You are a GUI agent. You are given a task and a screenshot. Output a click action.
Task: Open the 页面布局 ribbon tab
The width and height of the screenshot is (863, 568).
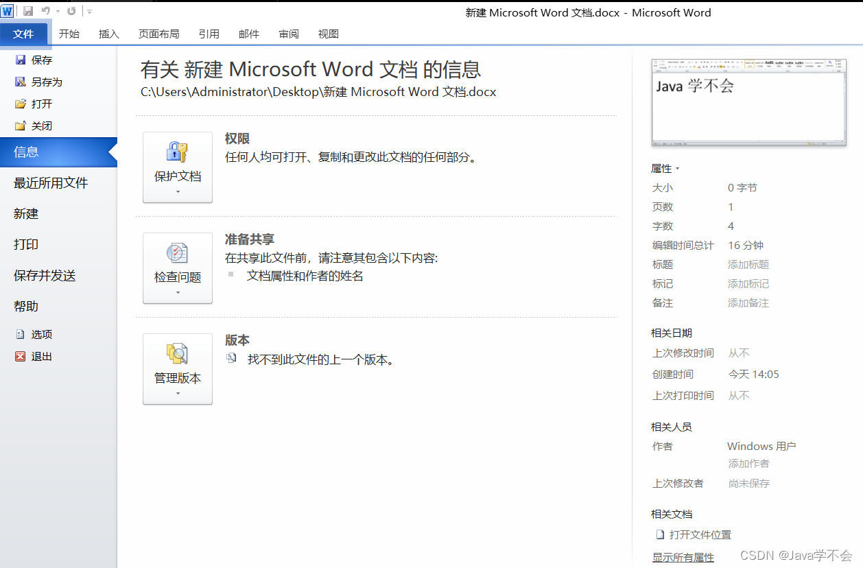coord(158,34)
